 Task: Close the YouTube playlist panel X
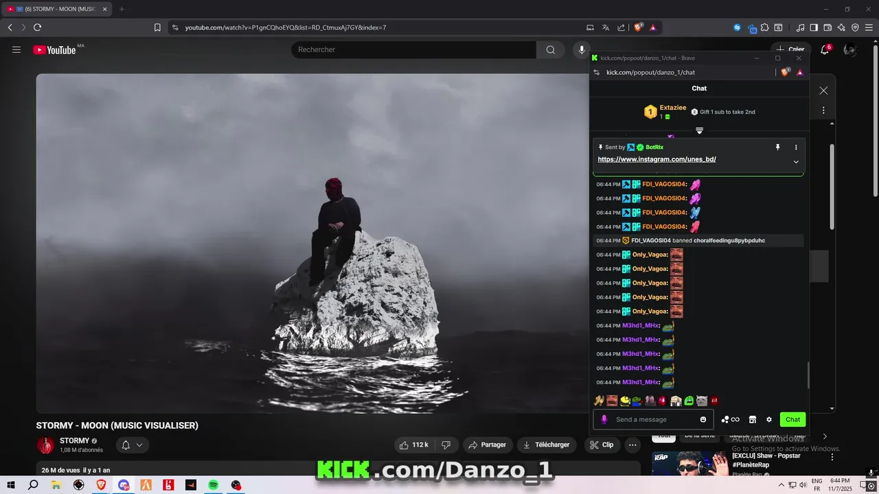pyautogui.click(x=823, y=91)
